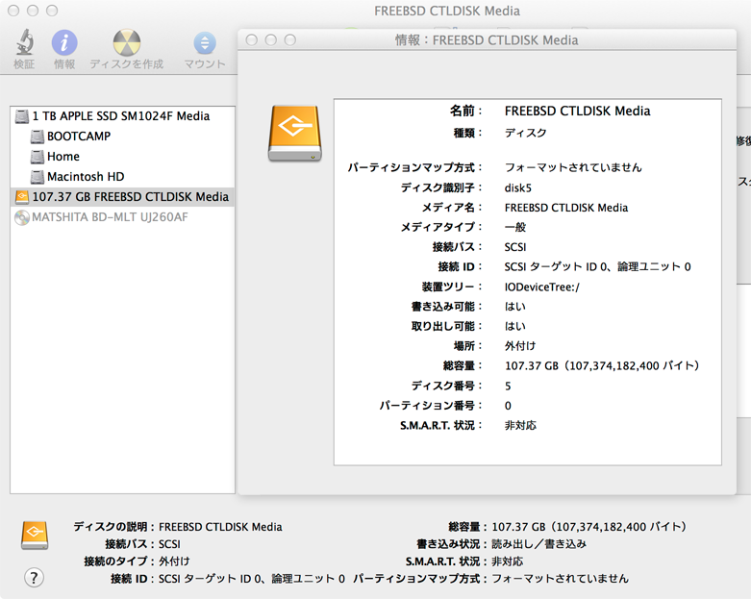Select 1 TB APPLE SSD SM1024F Media
The width and height of the screenshot is (751, 599).
pos(120,115)
